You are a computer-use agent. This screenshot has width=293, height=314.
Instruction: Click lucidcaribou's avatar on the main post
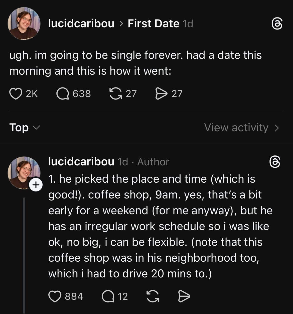pyautogui.click(x=24, y=24)
